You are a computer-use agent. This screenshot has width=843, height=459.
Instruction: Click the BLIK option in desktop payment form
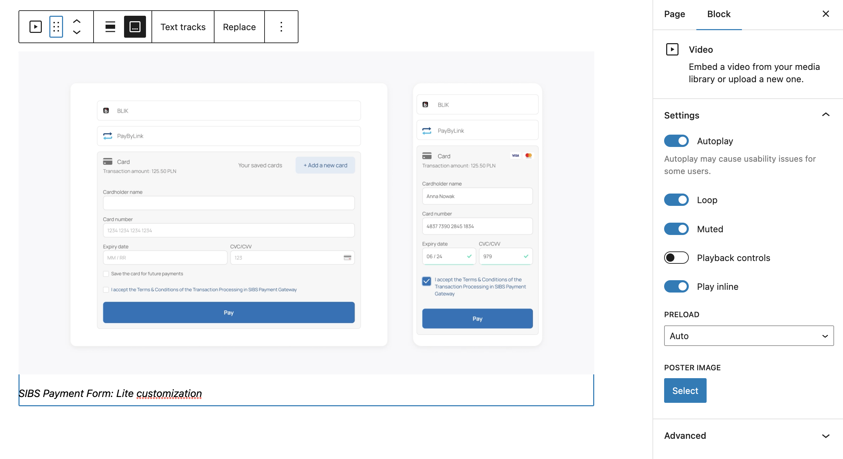229,111
